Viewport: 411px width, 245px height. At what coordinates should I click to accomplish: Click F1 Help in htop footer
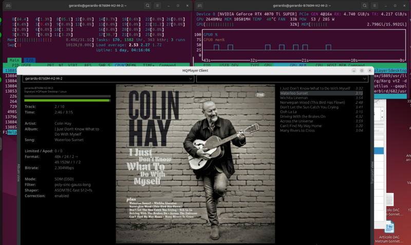point(9,132)
